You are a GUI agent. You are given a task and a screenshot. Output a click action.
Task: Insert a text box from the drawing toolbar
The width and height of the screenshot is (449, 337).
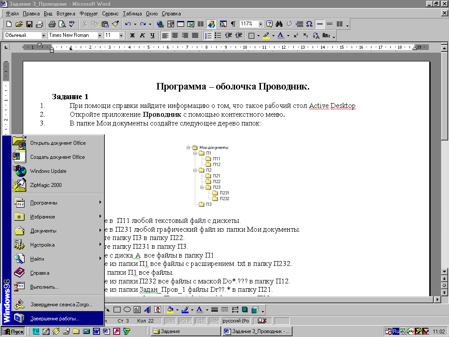tap(137, 309)
